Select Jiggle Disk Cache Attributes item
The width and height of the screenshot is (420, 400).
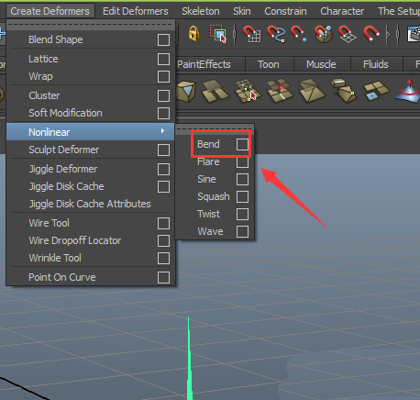pos(90,204)
